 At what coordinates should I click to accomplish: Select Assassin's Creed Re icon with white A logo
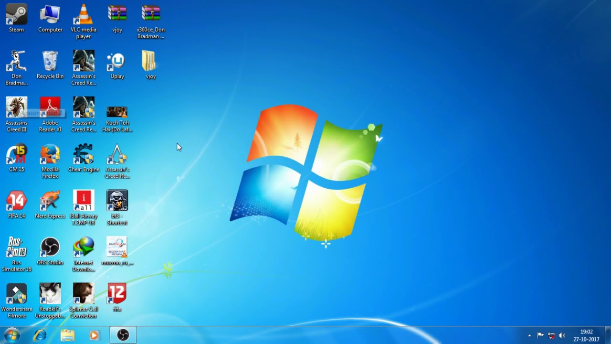coord(117,161)
